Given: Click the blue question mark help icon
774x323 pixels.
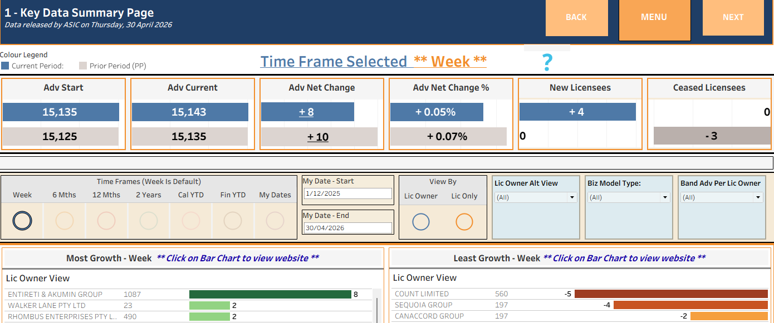Looking at the screenshot, I should [x=547, y=62].
